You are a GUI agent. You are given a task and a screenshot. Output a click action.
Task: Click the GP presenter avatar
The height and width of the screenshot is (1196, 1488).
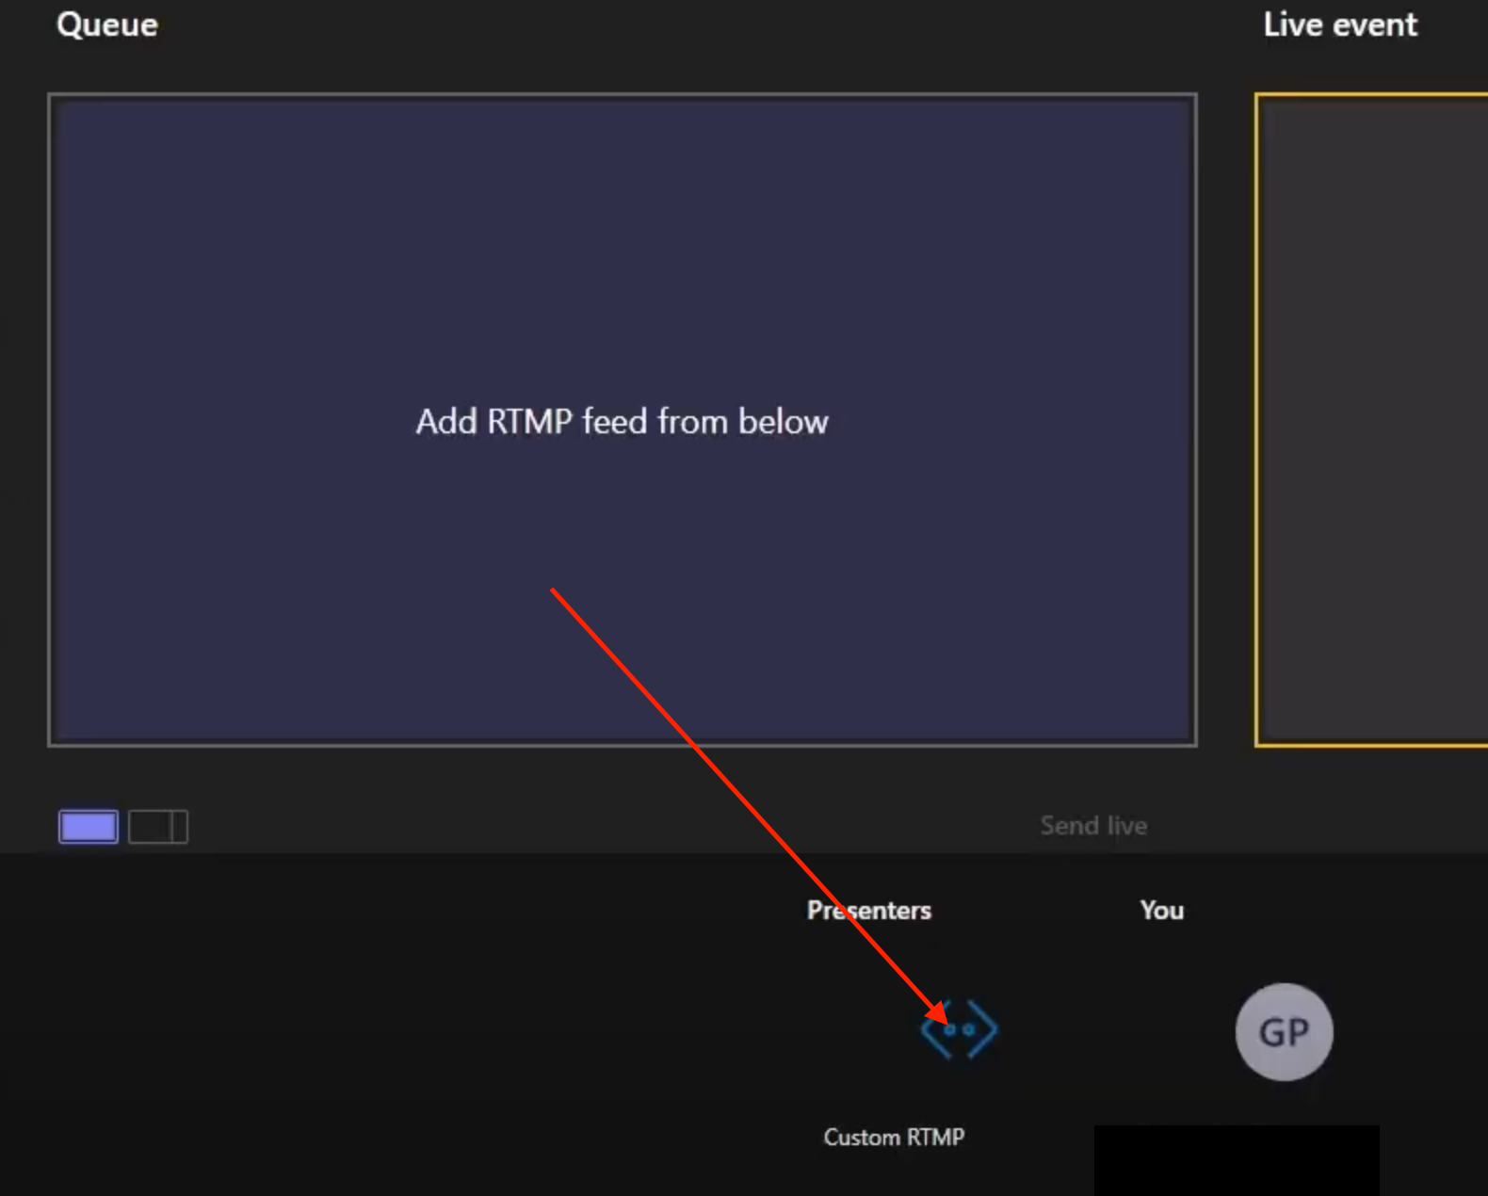pos(1284,1032)
